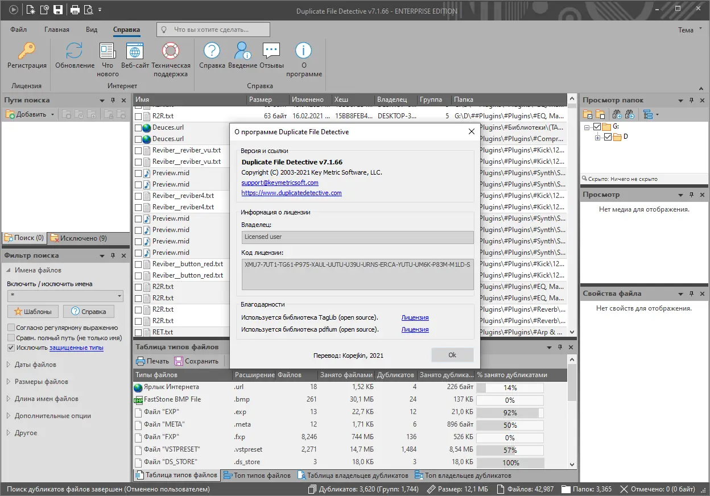Image resolution: width=710 pixels, height=496 pixels.
Task: Click the Что нового ribbon icon
Action: pyautogui.click(x=107, y=52)
